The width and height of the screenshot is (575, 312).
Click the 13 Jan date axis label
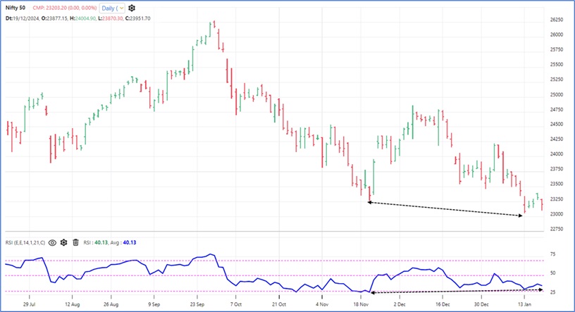coord(524,304)
